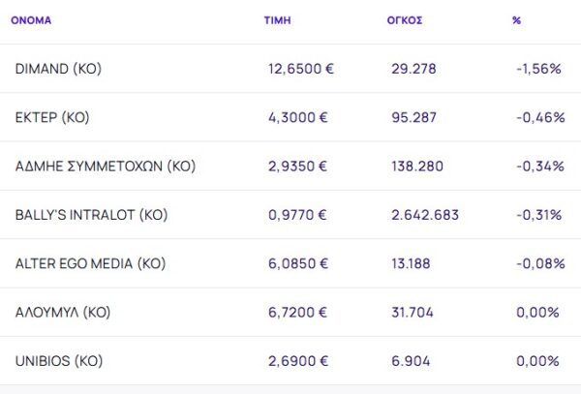Viewport: 581px width, 394px height.
Task: Select ΑΔΜΗΕ ΣΥΜΜΕΤΟΧΩΝ (ΚΟ) stock name
Action: (x=106, y=166)
